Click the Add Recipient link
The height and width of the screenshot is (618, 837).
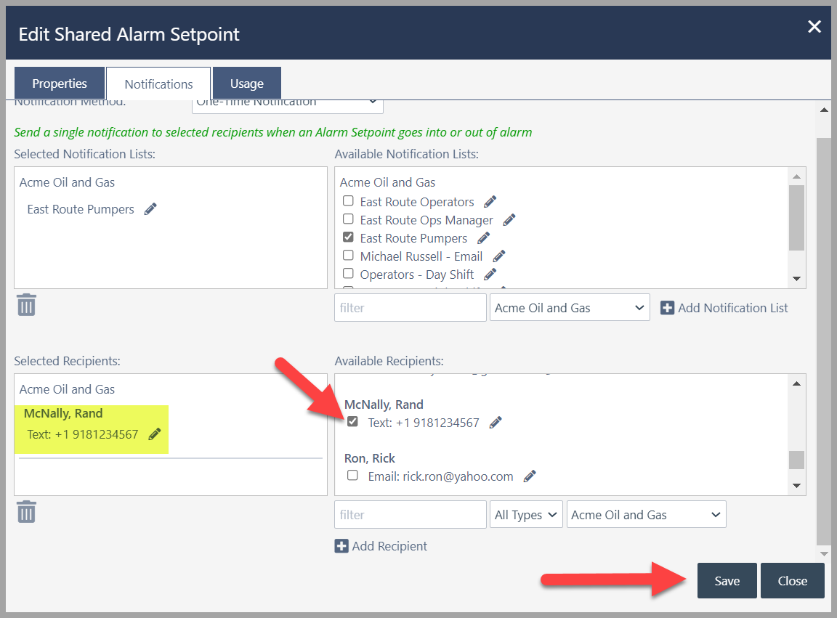tap(381, 546)
